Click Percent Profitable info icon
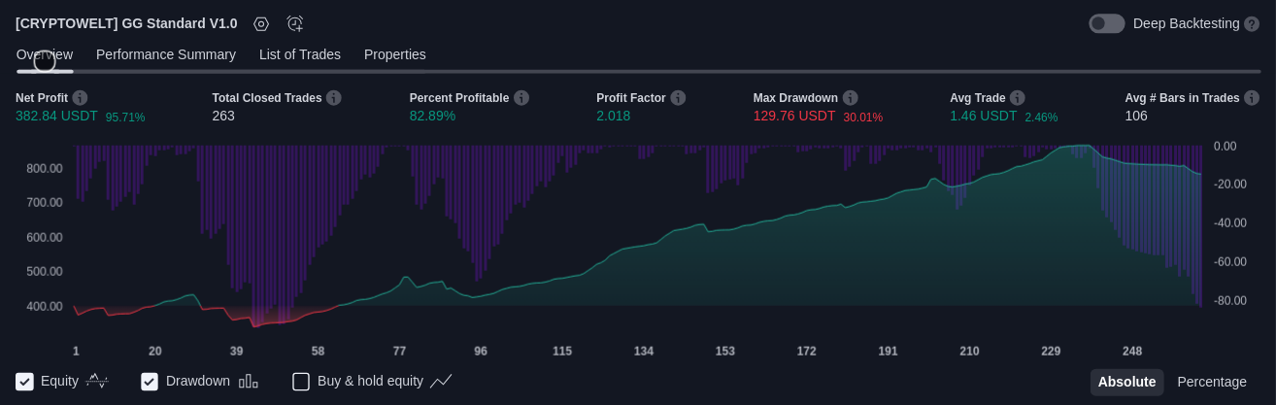 coord(521,98)
